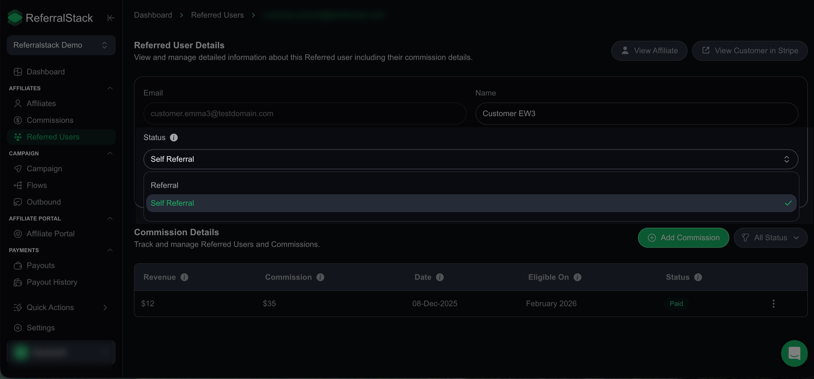This screenshot has width=814, height=379.
Task: Click View Customer in Stripe button
Action: click(750, 50)
